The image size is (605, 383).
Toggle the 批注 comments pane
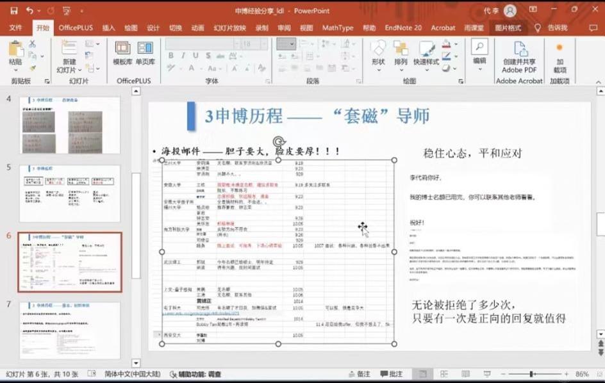(x=390, y=374)
